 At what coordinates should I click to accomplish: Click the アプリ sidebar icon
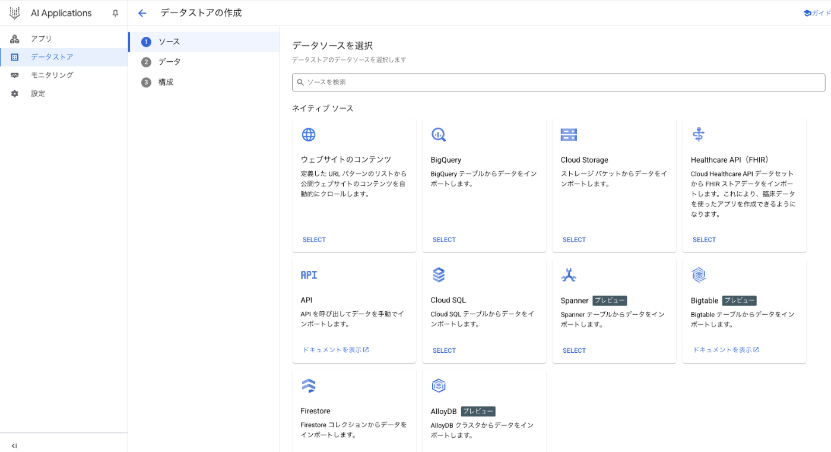click(15, 39)
